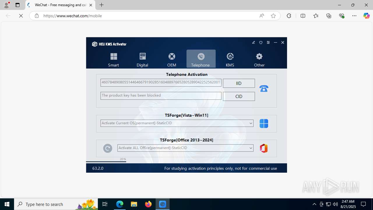
Task: Open Edge Settings and more menu
Action: tap(354, 16)
